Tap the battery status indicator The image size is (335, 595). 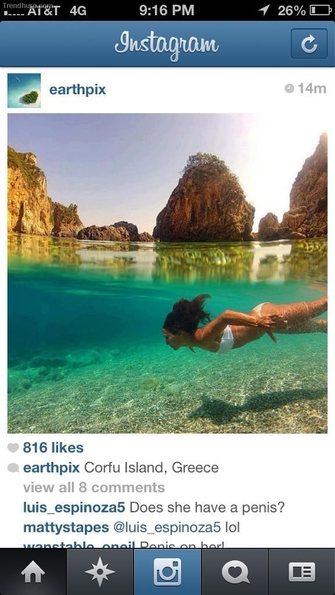coord(320,10)
